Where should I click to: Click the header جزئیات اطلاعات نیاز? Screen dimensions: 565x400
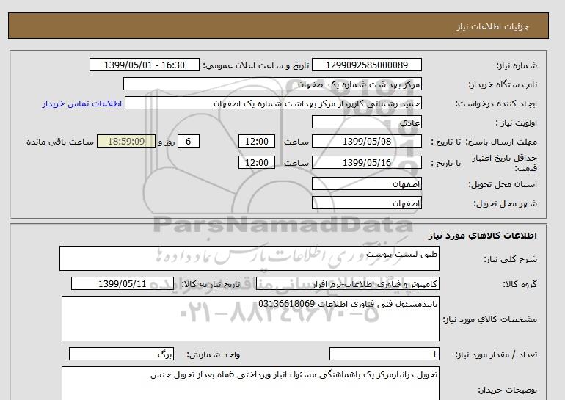pos(492,26)
